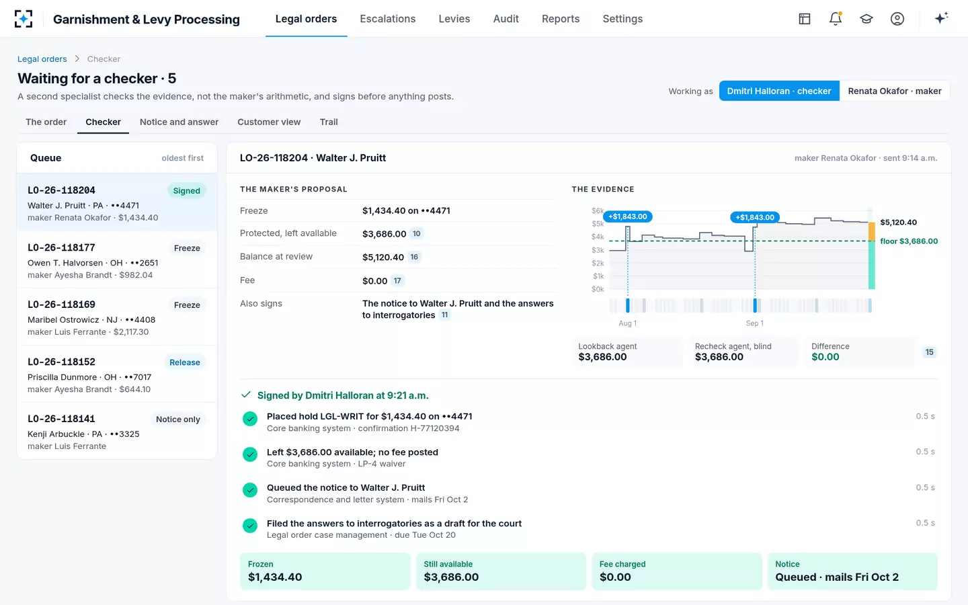Select queue item LO-26-118152 Priscilla Dunmore
Viewport: 968px width, 605px height.
(x=117, y=374)
